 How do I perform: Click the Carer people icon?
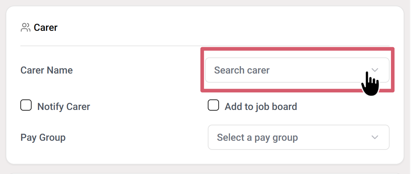click(x=25, y=28)
